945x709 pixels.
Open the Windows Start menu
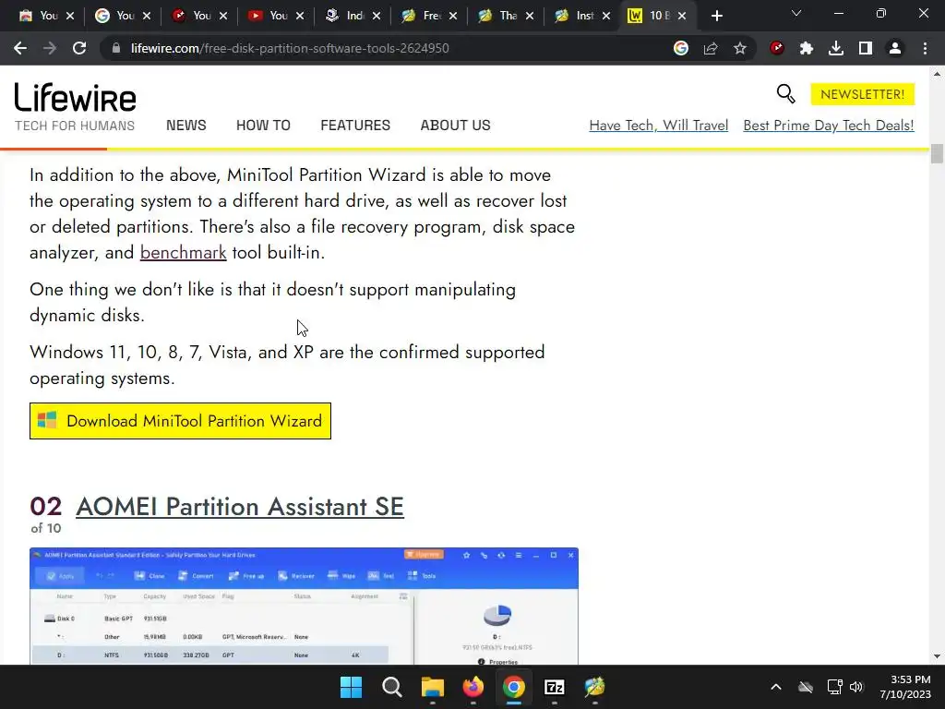351,687
